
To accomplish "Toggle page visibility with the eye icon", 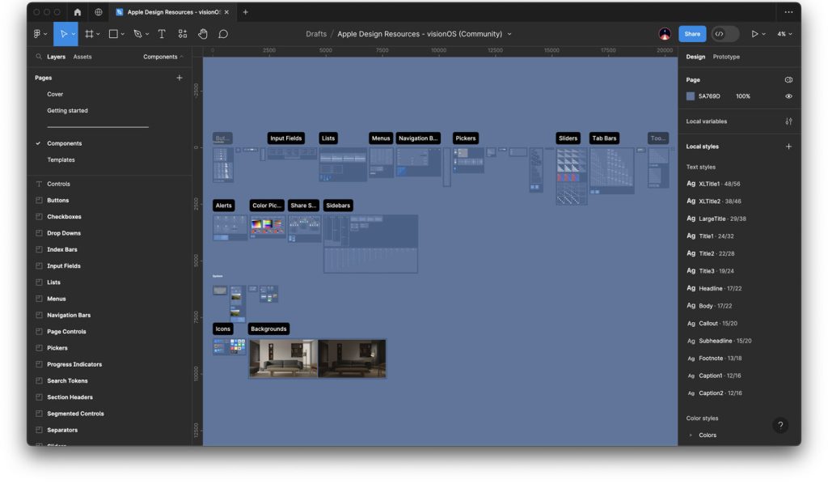I will 790,96.
